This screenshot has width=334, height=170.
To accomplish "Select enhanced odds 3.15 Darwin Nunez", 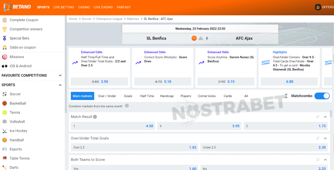I will click(x=226, y=82).
